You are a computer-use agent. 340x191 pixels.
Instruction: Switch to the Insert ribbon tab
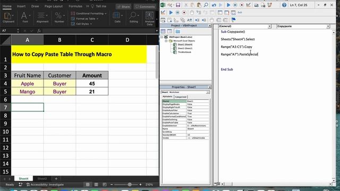(21, 6)
